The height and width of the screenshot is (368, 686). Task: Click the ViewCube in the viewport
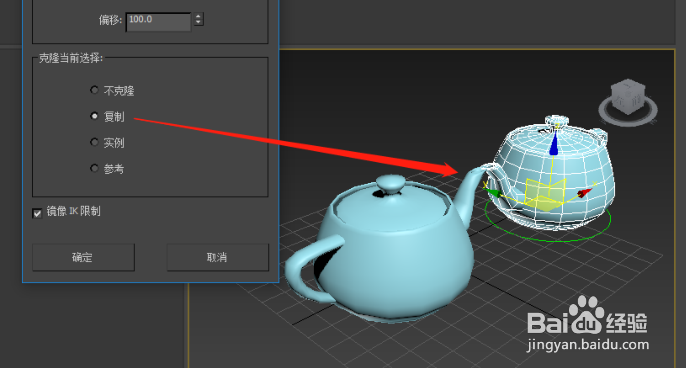pyautogui.click(x=628, y=97)
